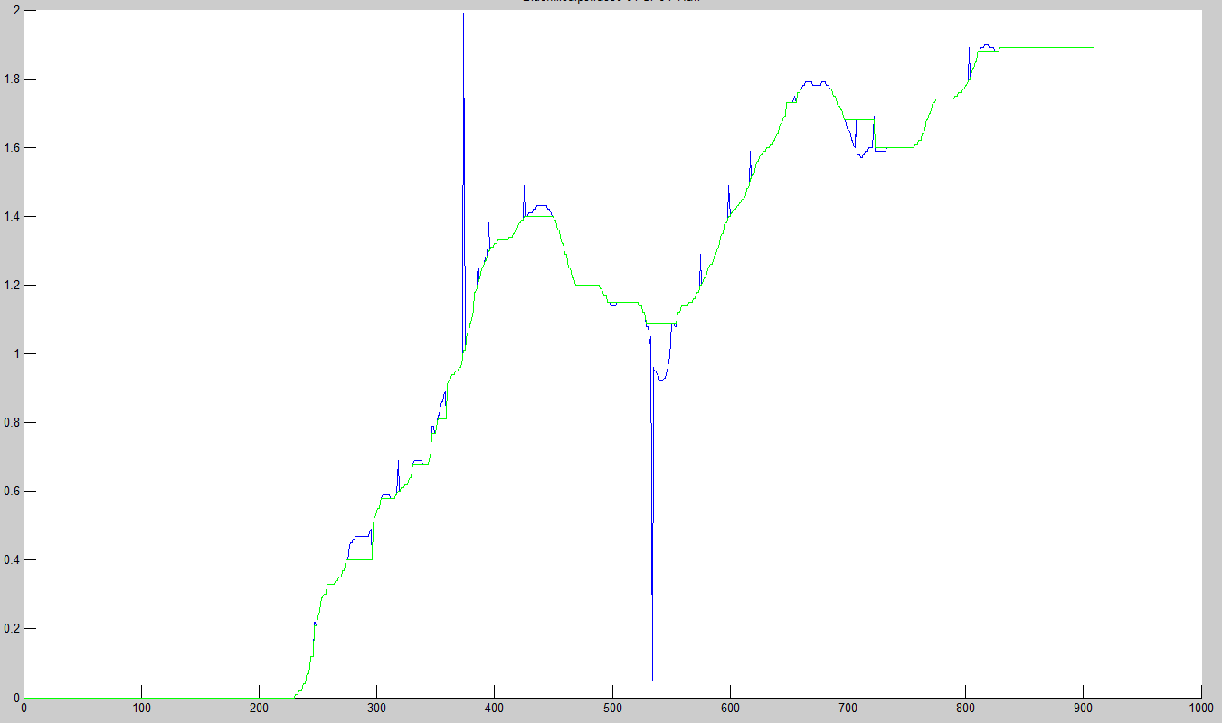Click the y-axis tick label 1.6
This screenshot has width=1222, height=723.
[11, 148]
